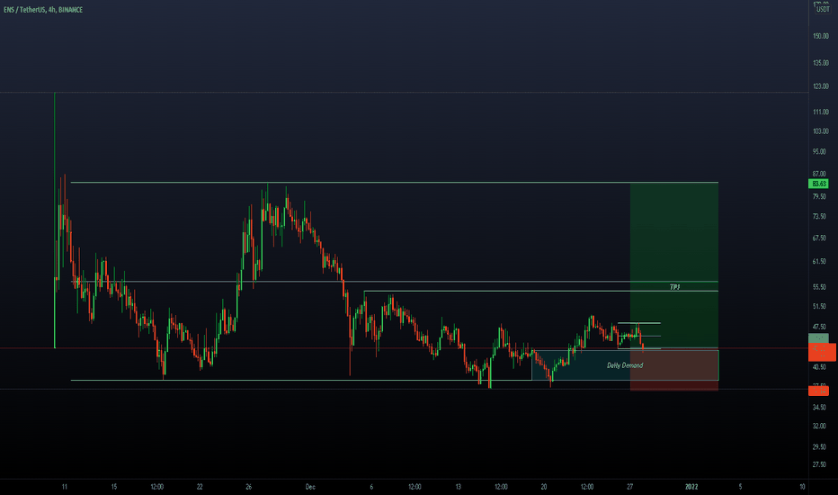
Task: Click the 150.00 price axis label
Action: (x=820, y=36)
